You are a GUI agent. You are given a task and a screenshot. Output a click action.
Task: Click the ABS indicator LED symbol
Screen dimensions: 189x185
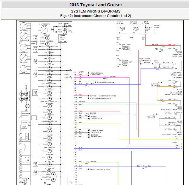coord(49,138)
